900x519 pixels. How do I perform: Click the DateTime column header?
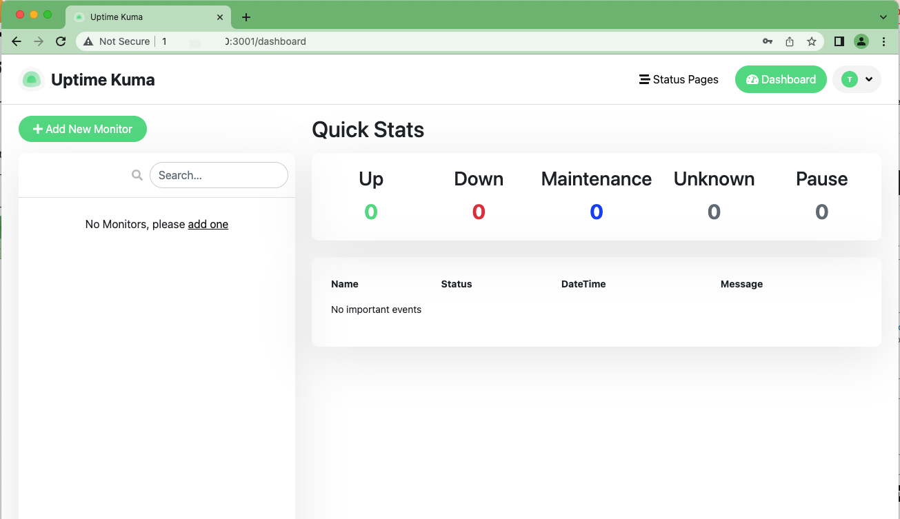583,284
